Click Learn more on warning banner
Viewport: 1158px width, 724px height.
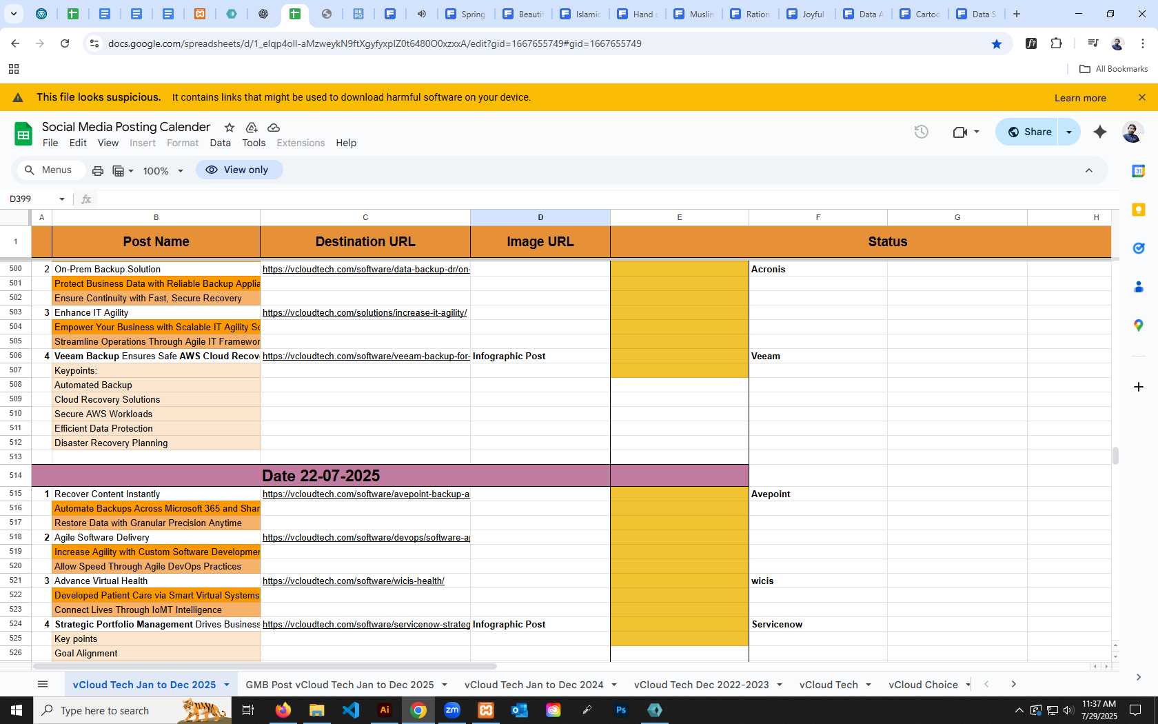click(x=1080, y=98)
